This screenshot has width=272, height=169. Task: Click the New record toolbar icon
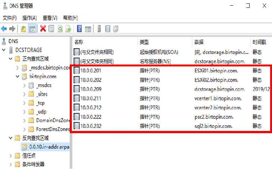click(107, 29)
